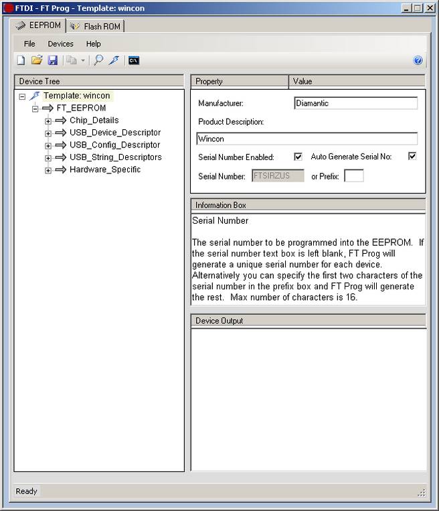
Task: Click the Open template folder icon
Action: pyautogui.click(x=37, y=60)
